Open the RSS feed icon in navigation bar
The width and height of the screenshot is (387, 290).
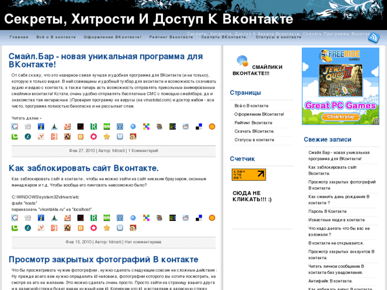(x=373, y=38)
